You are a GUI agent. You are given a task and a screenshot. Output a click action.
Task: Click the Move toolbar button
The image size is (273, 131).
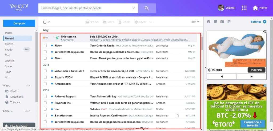click(109, 22)
